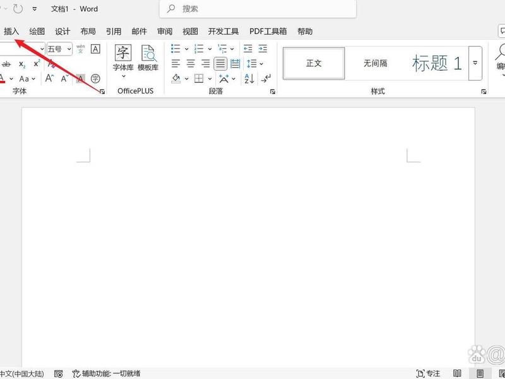Click into the 搜索 search box
The image size is (505, 379).
tap(258, 9)
